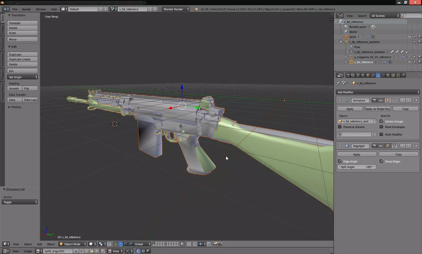
Task: Toggle Armature modifier render camera icon
Action: [x=374, y=100]
